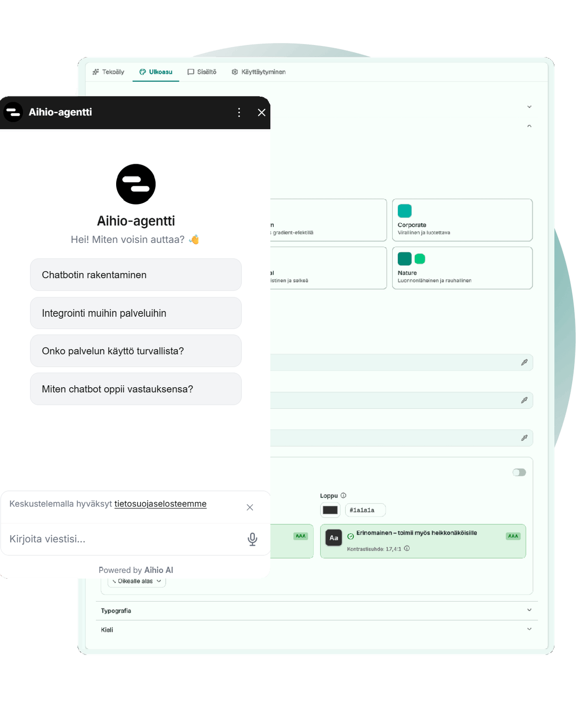The image size is (576, 703).
Task: Open the Sisältö tab
Action: (x=202, y=72)
